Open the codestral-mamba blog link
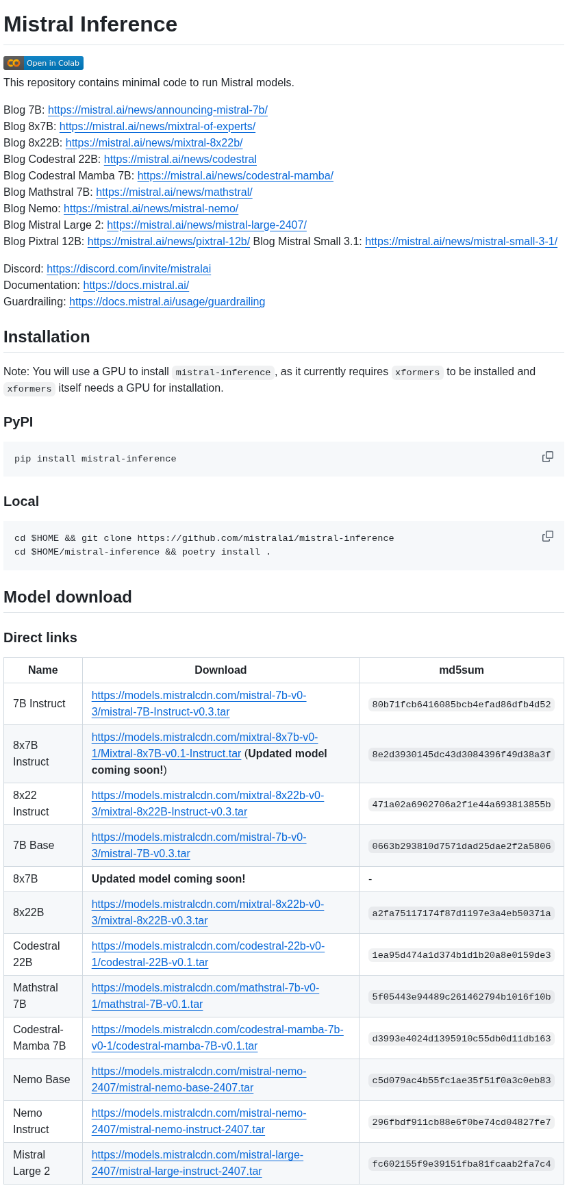 (x=235, y=175)
